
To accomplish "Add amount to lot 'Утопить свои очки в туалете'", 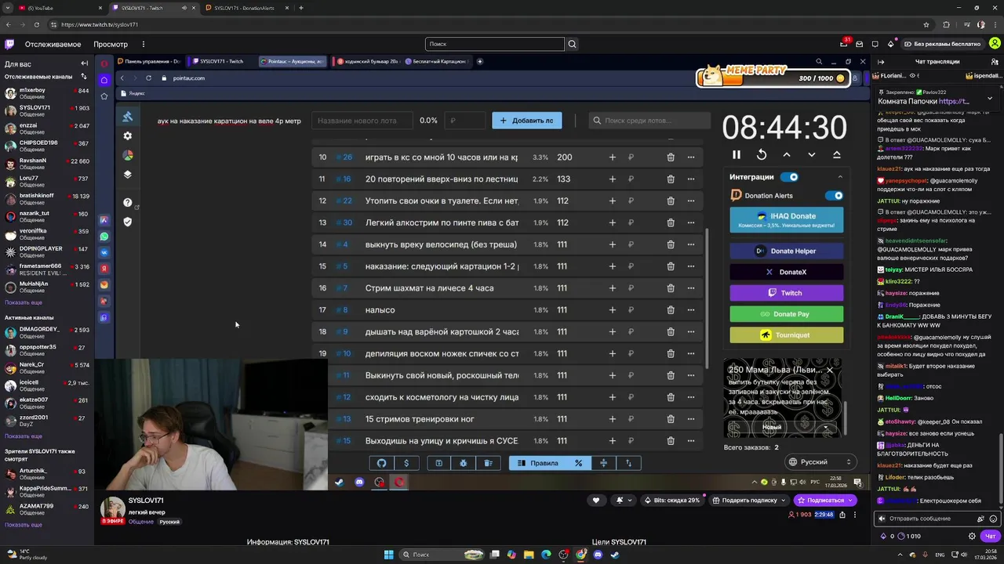I will coord(613,201).
